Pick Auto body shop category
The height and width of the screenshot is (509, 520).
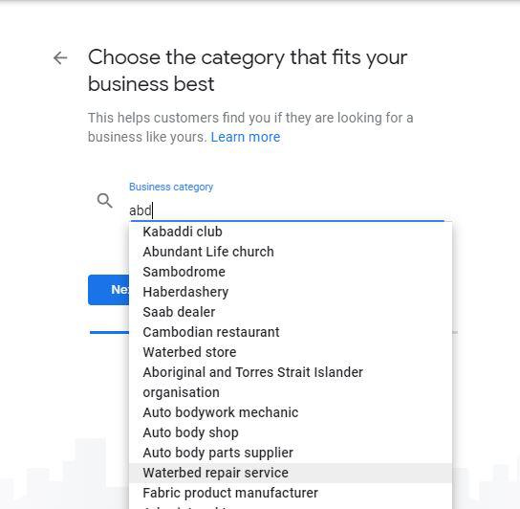click(291, 432)
